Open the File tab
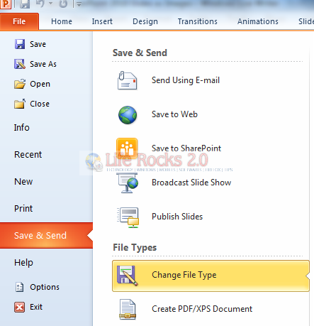The height and width of the screenshot is (326, 314). (x=19, y=21)
